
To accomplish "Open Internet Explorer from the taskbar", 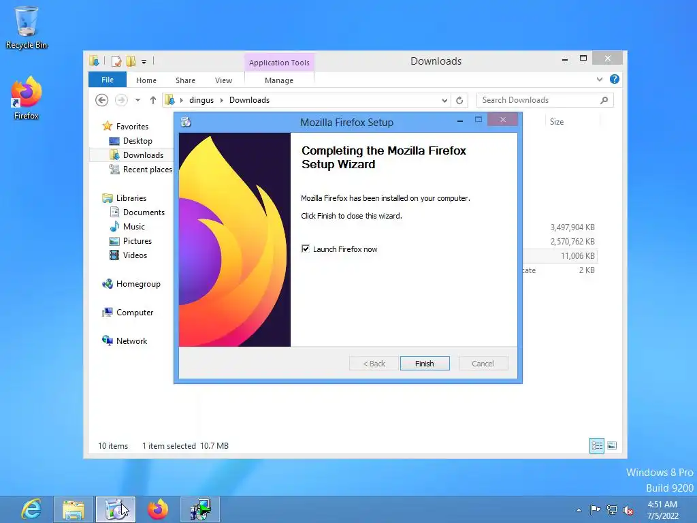I will click(31, 509).
